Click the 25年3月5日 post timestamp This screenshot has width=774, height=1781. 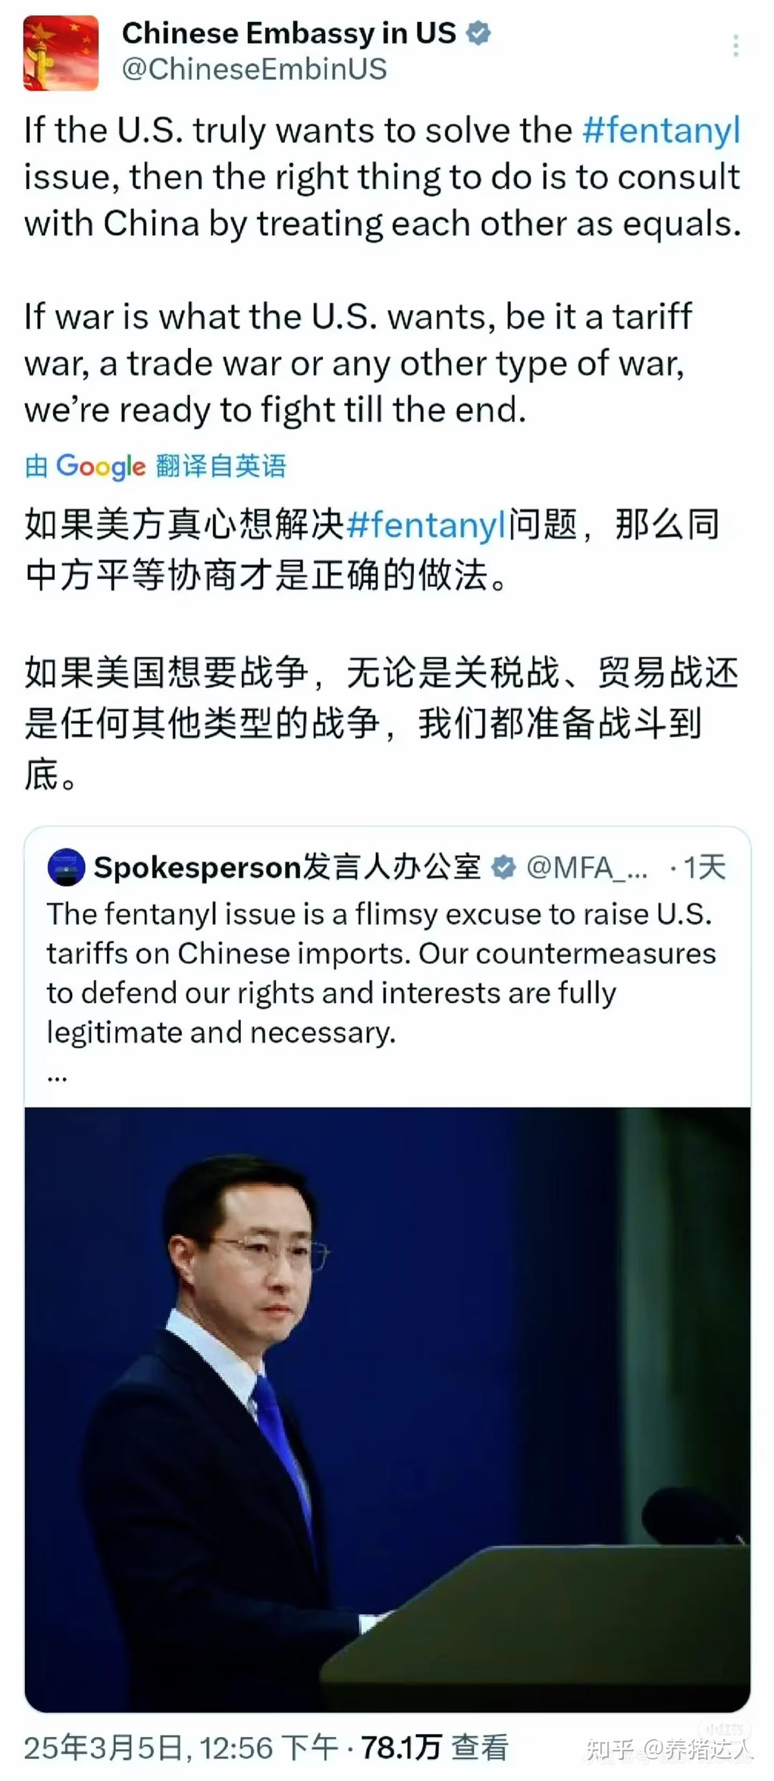tap(181, 1748)
